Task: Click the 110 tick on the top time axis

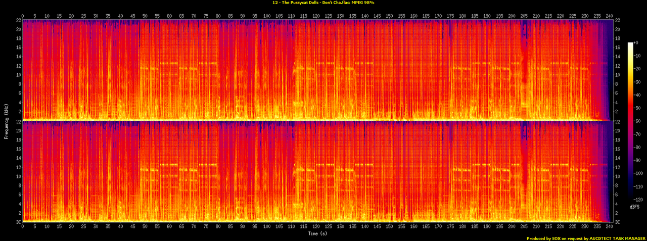Action: coord(292,16)
